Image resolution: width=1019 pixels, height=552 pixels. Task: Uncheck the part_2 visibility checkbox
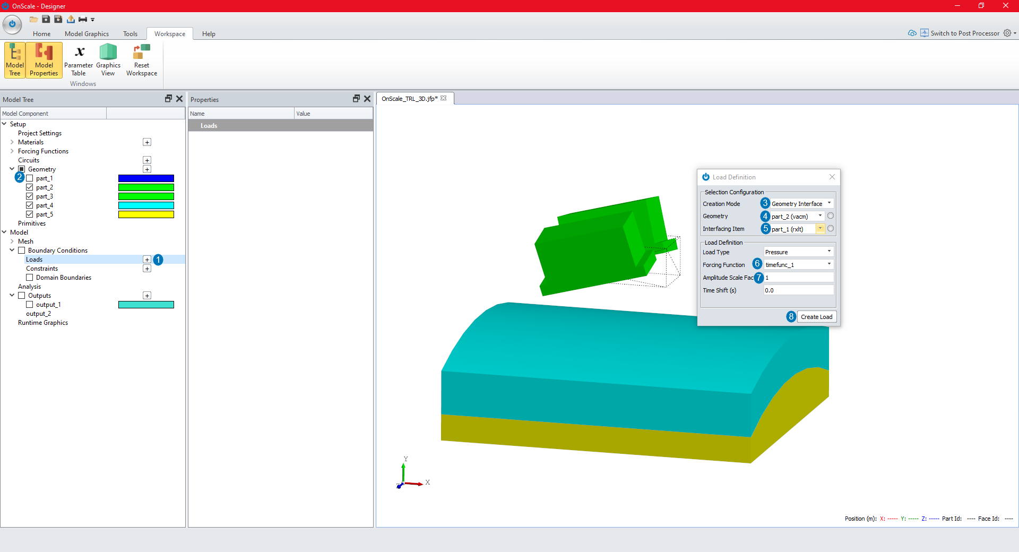(30, 187)
